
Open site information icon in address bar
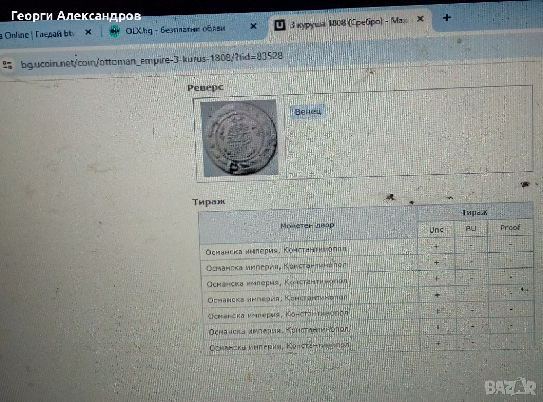[x=7, y=65]
